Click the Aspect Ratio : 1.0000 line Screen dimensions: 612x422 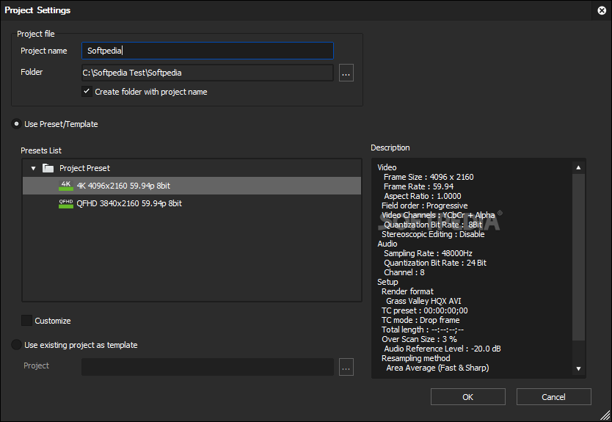pos(423,196)
